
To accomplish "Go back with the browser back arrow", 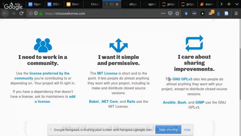I will click(5, 14).
